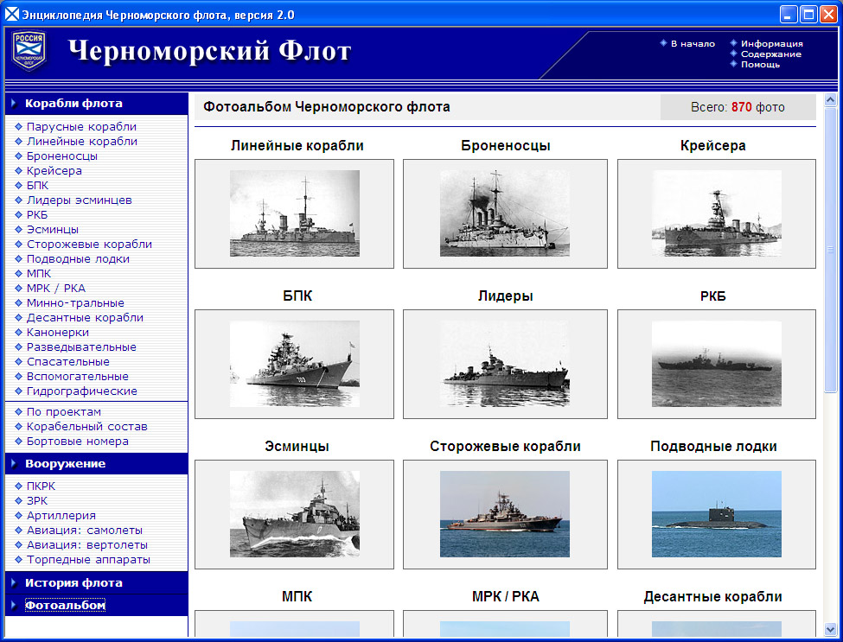Select Гидрографические in the sidebar

(82, 391)
